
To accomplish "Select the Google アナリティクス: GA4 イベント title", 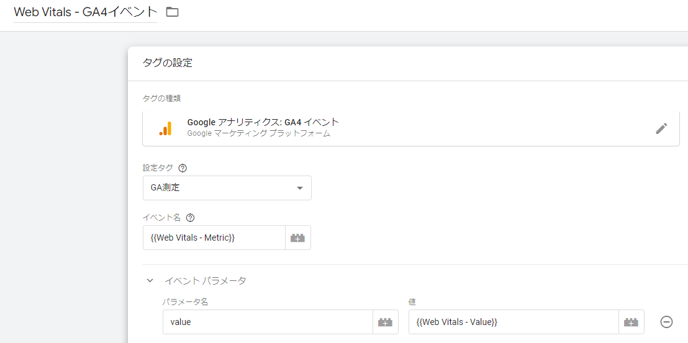I will click(263, 122).
